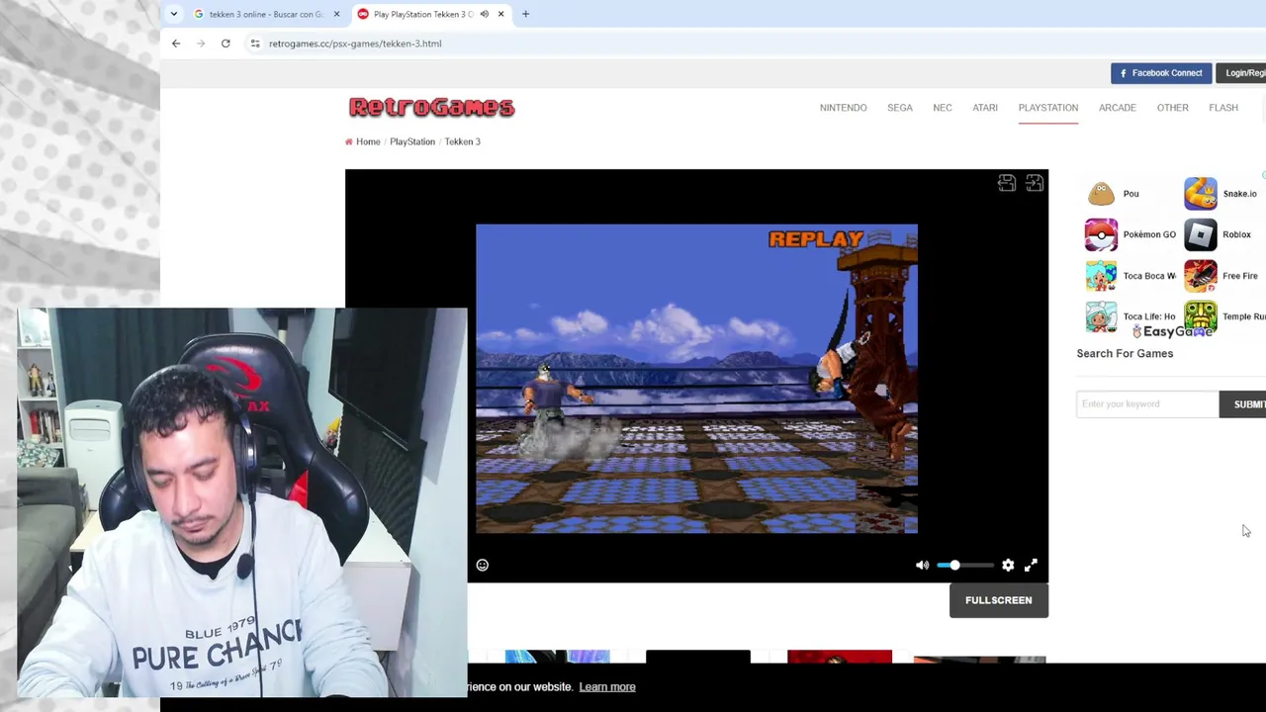This screenshot has height=712, width=1266.
Task: Open the Toca Life game icon
Action: tap(1101, 316)
